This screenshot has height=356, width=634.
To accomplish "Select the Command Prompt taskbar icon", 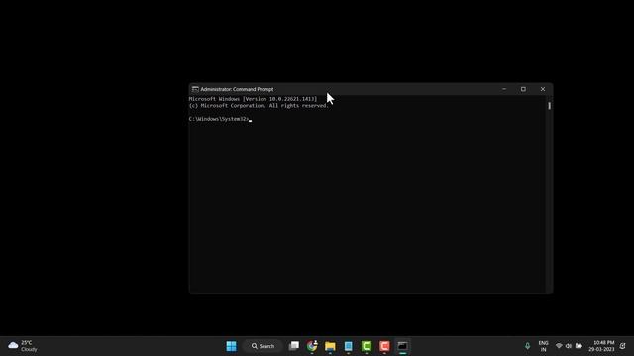I will [403, 346].
